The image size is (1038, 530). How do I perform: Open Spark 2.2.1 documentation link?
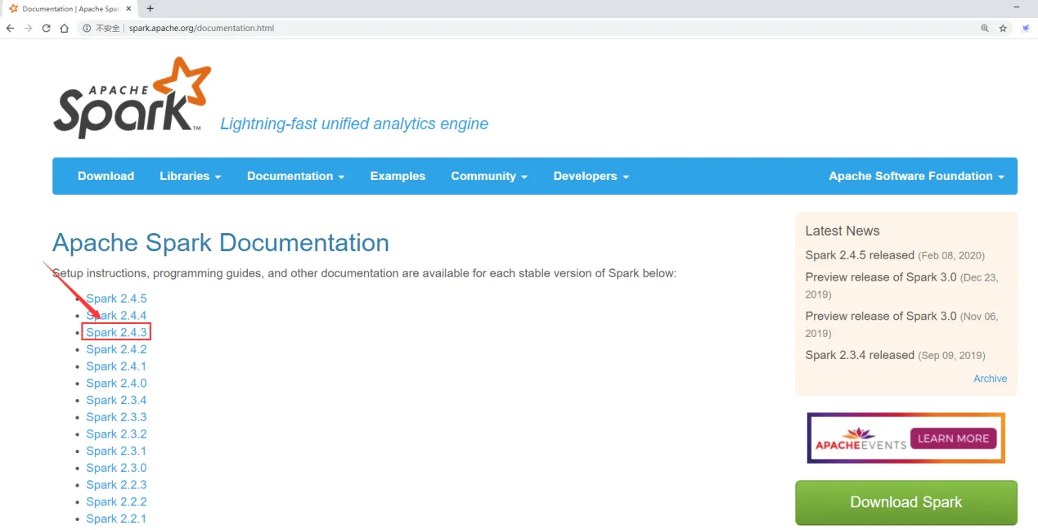pyautogui.click(x=116, y=519)
